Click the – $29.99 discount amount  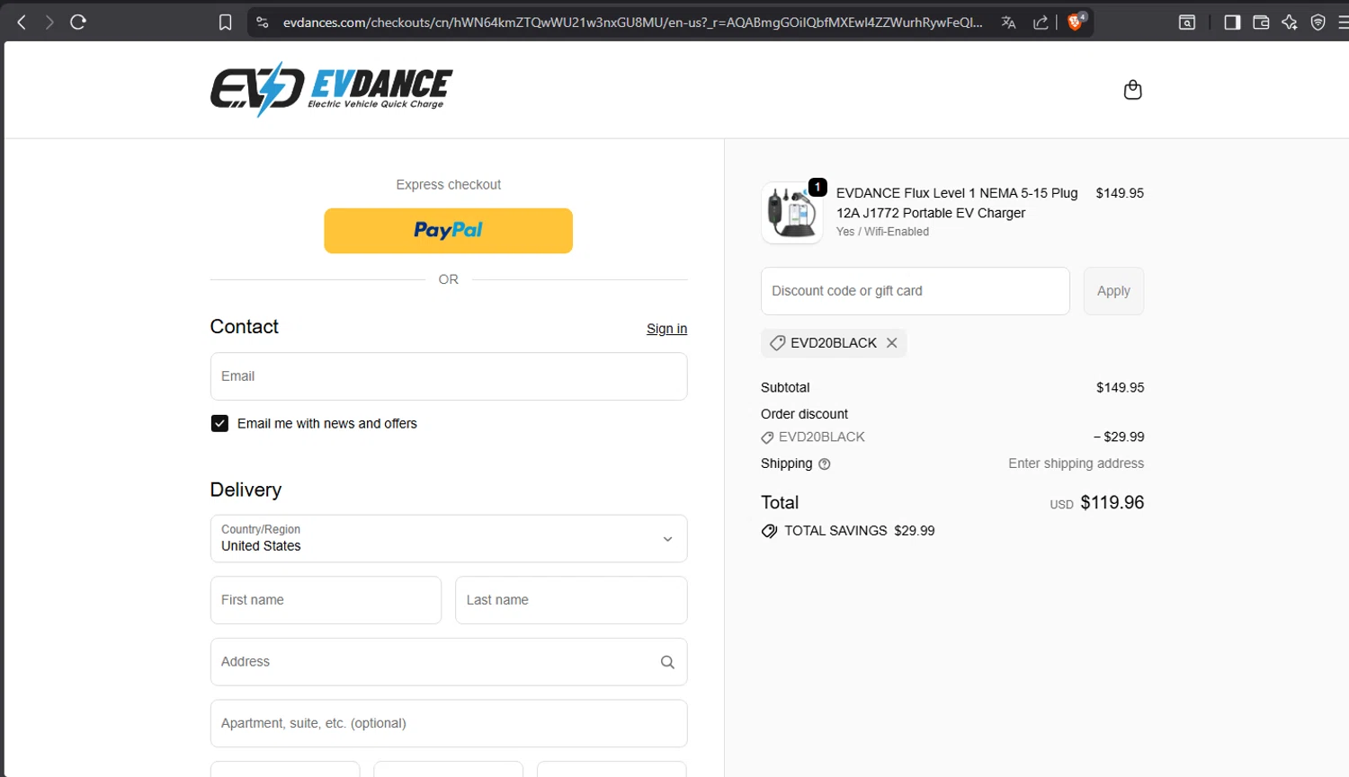(x=1119, y=437)
